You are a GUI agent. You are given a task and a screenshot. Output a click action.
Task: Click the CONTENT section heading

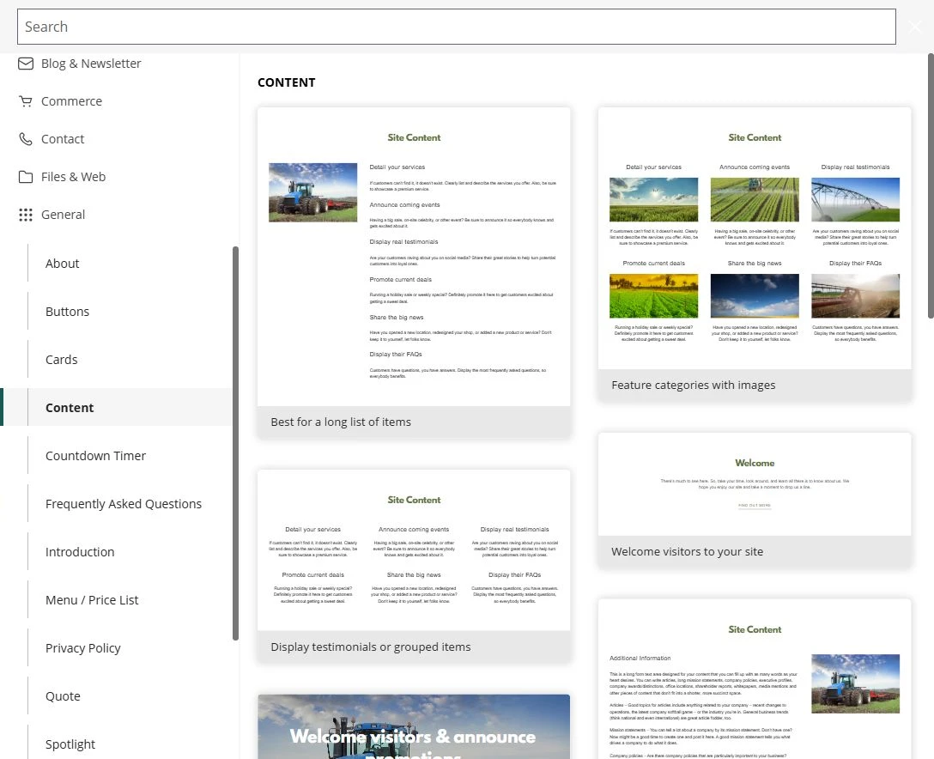[x=287, y=82]
